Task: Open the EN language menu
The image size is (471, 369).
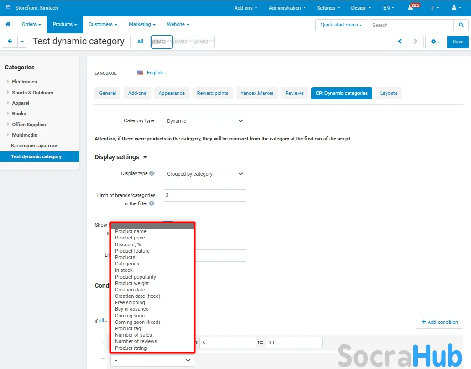Action: [x=389, y=8]
